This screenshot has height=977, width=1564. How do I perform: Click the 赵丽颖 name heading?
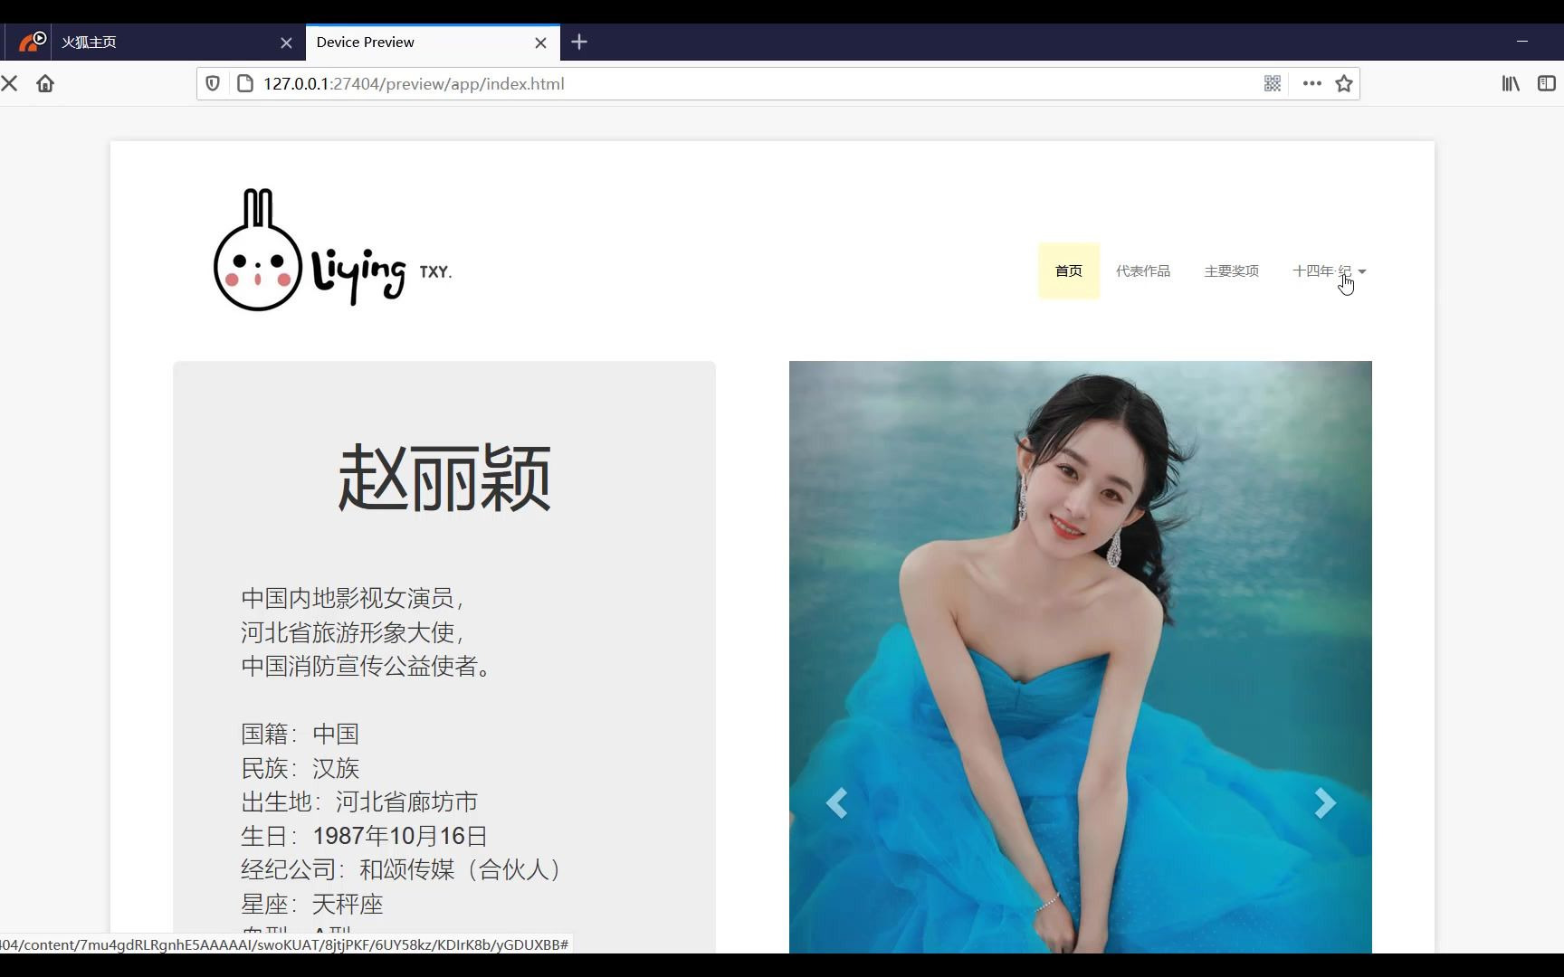pos(444,478)
